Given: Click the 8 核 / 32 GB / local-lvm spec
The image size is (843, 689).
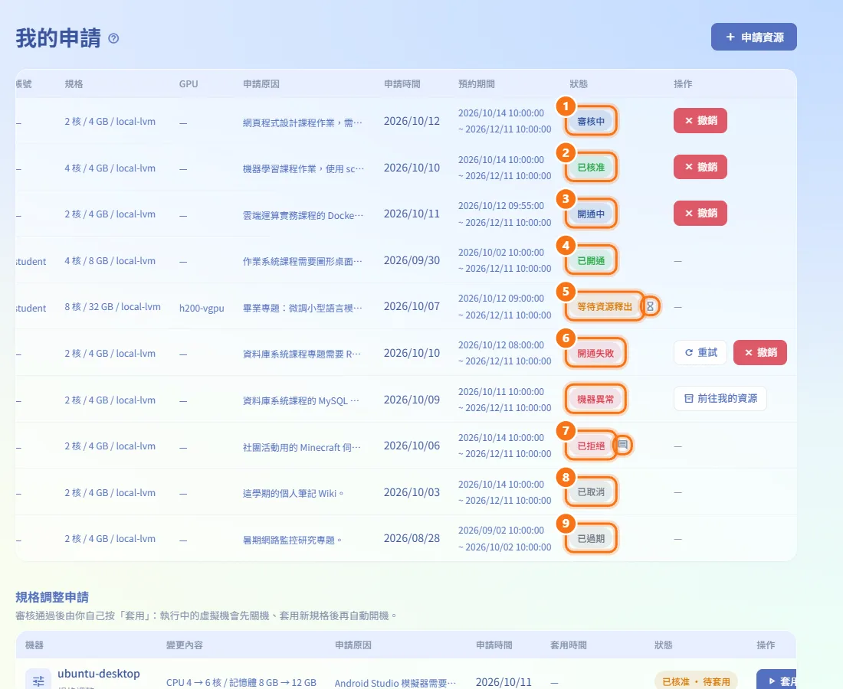Looking at the screenshot, I should 113,307.
